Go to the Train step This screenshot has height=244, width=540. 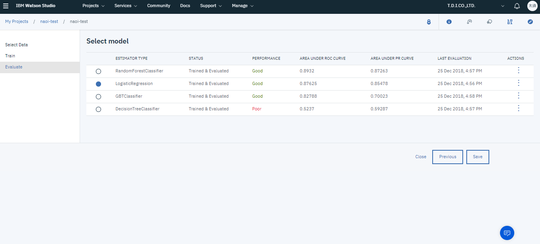point(10,56)
